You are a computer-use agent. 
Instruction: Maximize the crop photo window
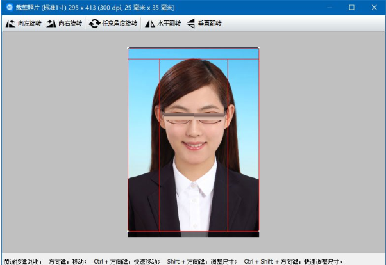coord(352,8)
